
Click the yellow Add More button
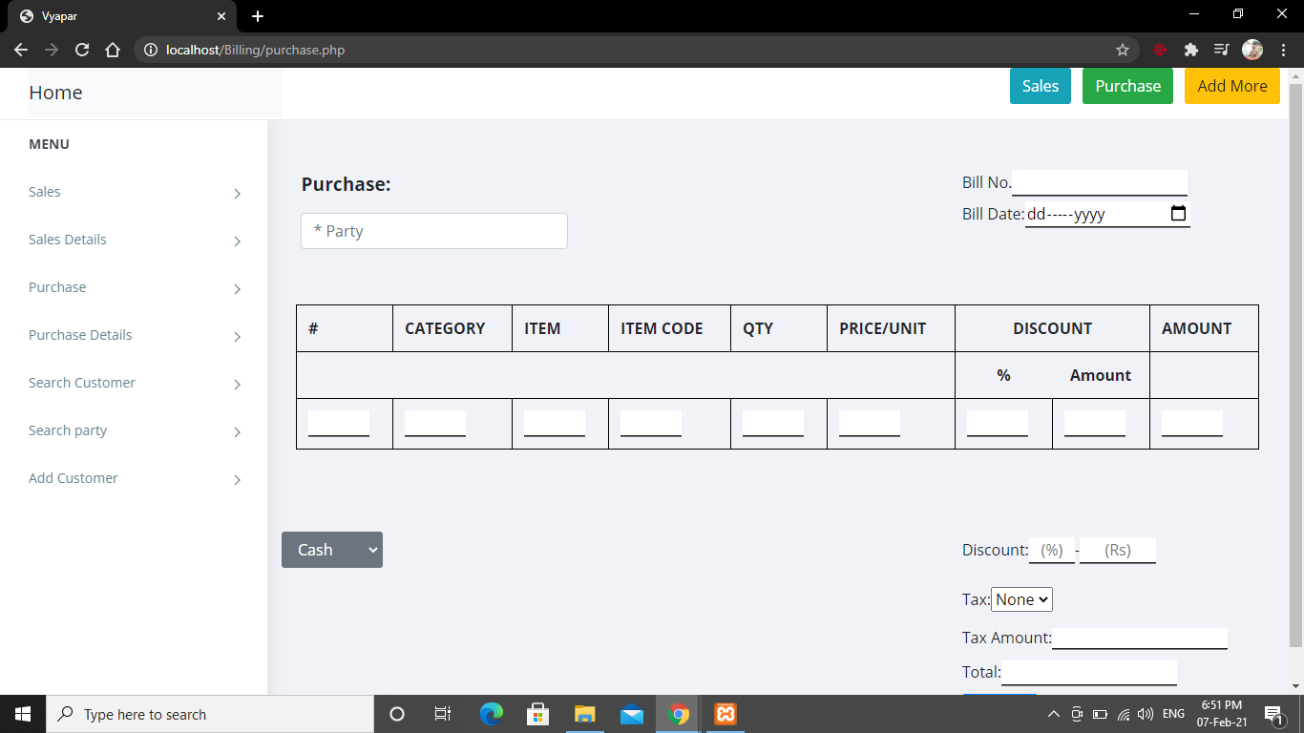pos(1232,86)
